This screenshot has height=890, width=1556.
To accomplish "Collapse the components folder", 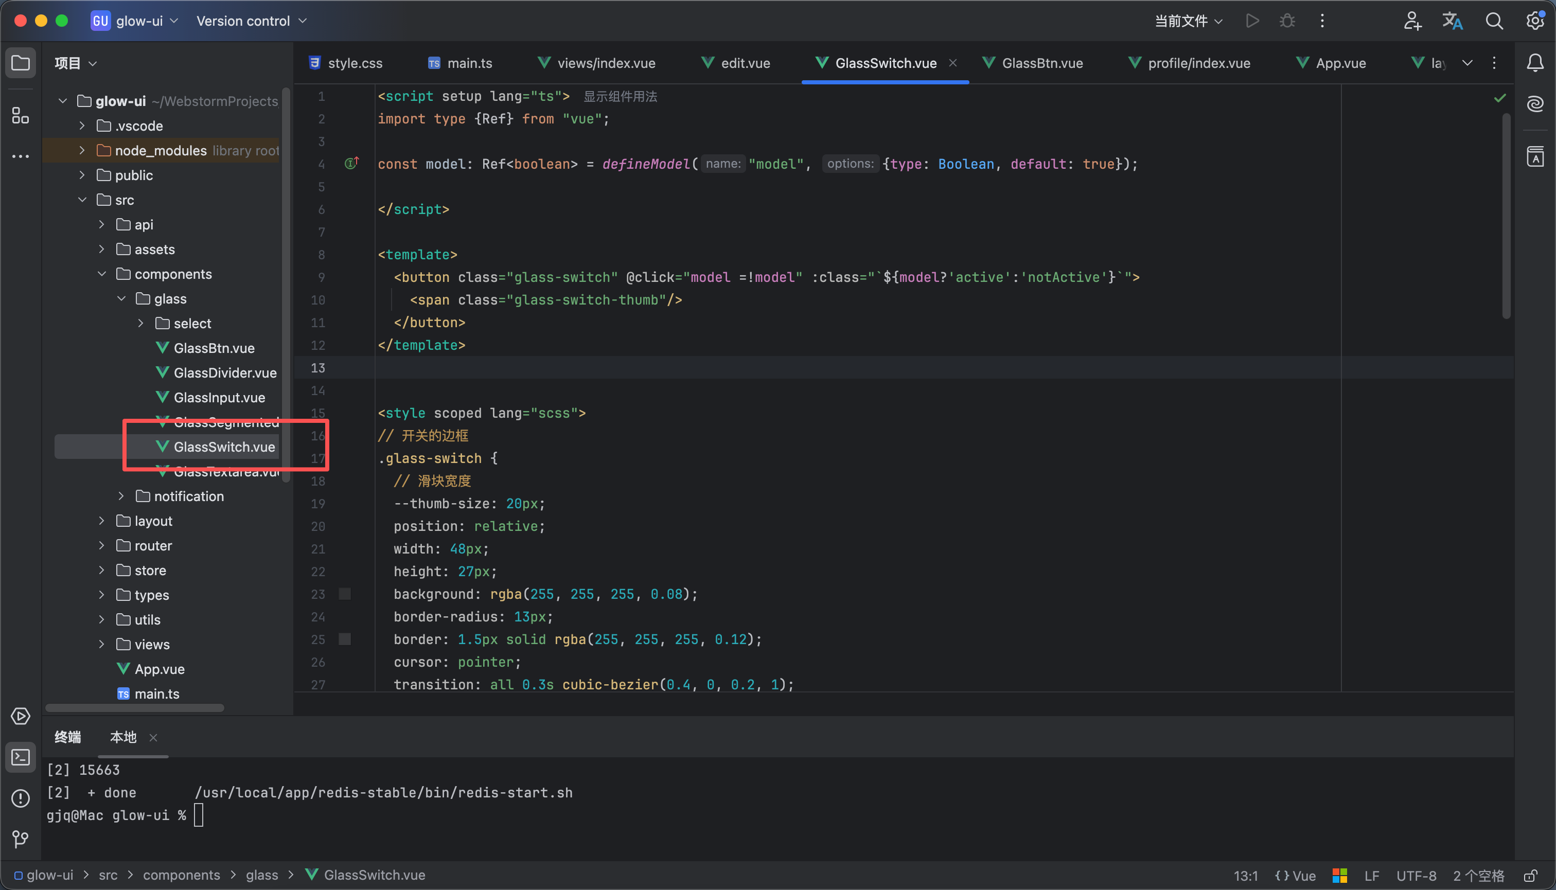I will click(x=101, y=274).
